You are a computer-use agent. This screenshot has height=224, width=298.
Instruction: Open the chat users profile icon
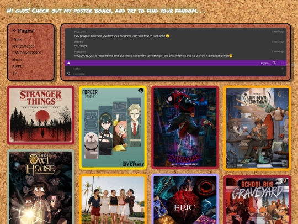coord(68,63)
